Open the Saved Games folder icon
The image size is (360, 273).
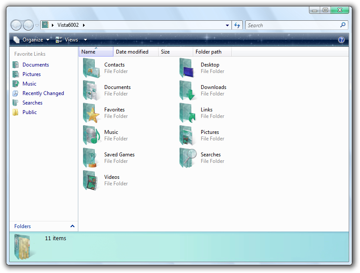pos(91,158)
